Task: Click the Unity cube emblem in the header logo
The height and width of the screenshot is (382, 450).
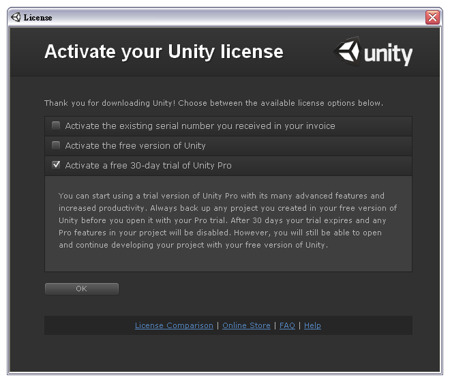Action: point(348,51)
